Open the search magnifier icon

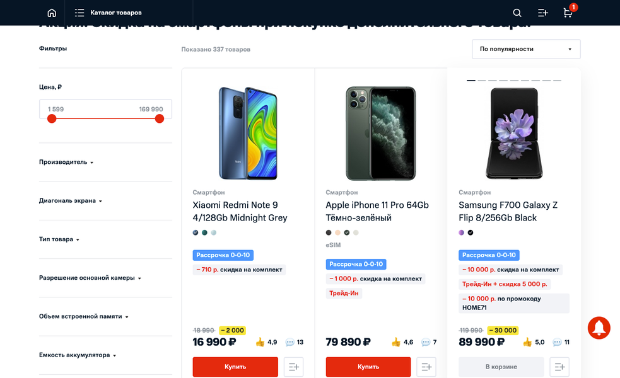[x=517, y=13]
